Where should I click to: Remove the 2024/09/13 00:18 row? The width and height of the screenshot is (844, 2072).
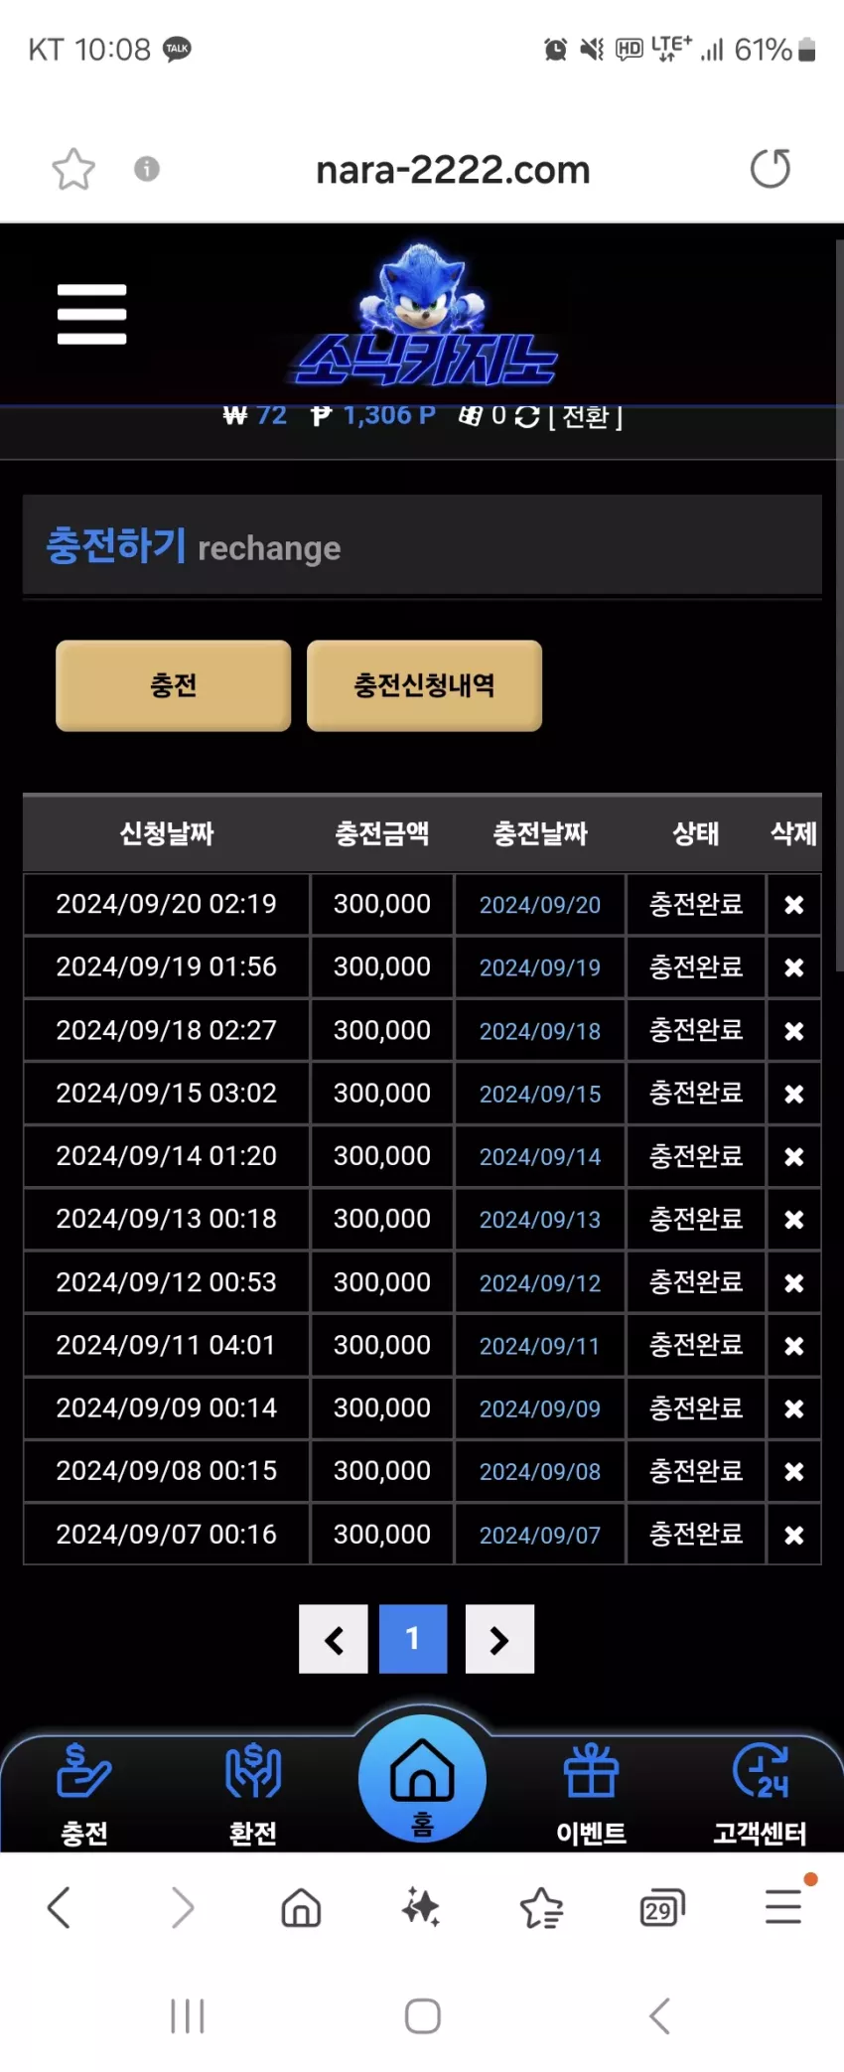(x=793, y=1220)
